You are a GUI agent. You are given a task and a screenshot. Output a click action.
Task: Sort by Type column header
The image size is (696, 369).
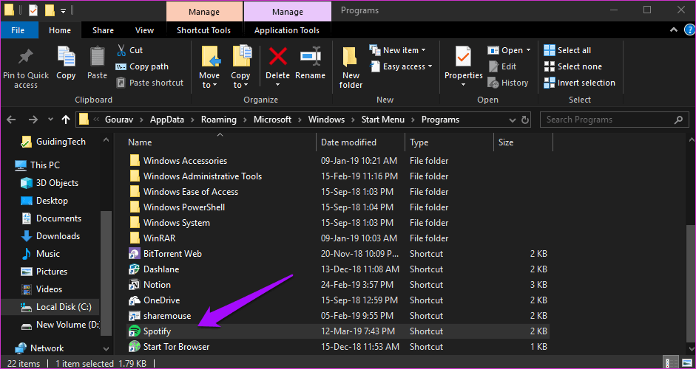419,142
